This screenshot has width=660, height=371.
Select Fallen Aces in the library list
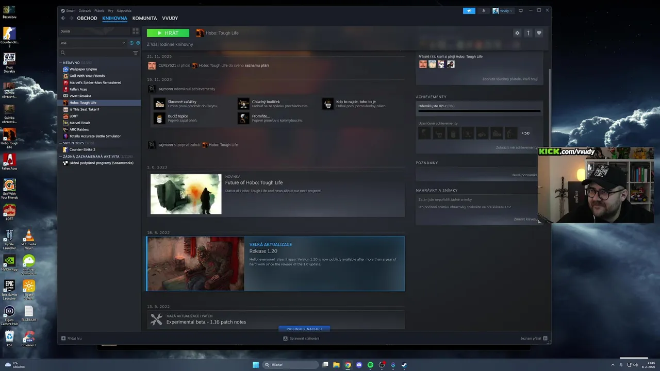[x=78, y=89]
